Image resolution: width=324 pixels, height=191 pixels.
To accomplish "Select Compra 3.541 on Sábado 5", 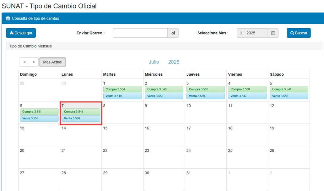I will pos(289,89).
